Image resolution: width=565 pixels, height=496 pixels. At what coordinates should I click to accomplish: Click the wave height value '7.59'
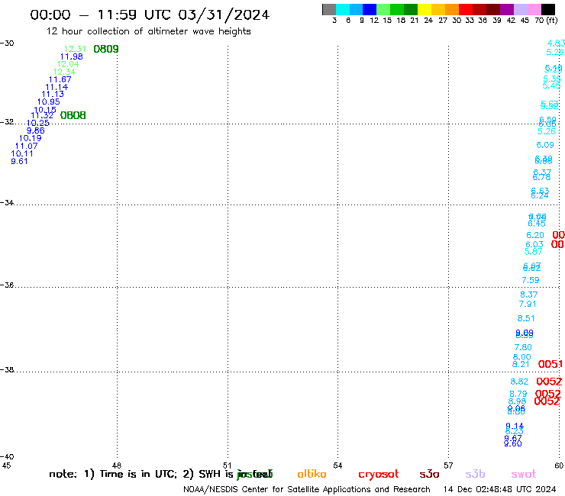531,280
